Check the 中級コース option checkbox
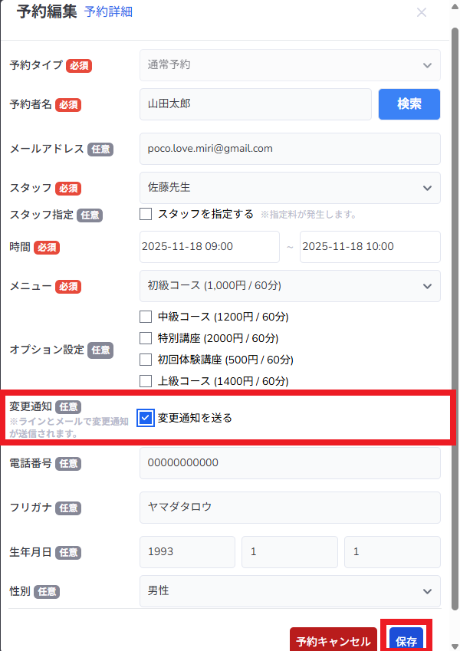The image size is (460, 651). coord(146,317)
